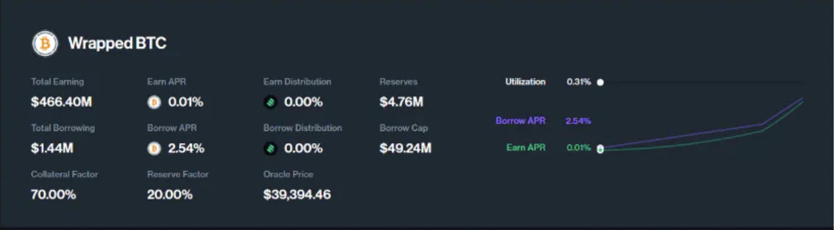Click the Reserves value $4.76M
Viewport: 834px width, 230px height.
pyautogui.click(x=401, y=102)
